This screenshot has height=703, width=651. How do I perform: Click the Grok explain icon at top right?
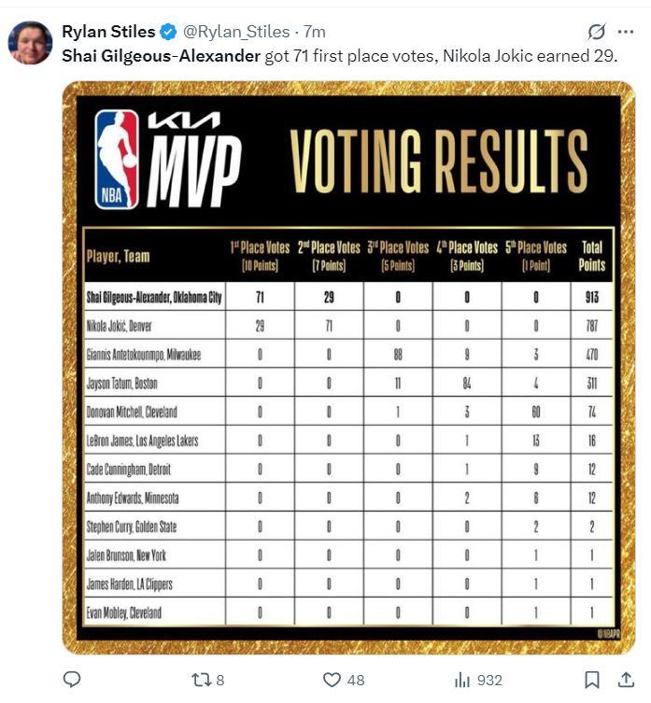[x=597, y=32]
